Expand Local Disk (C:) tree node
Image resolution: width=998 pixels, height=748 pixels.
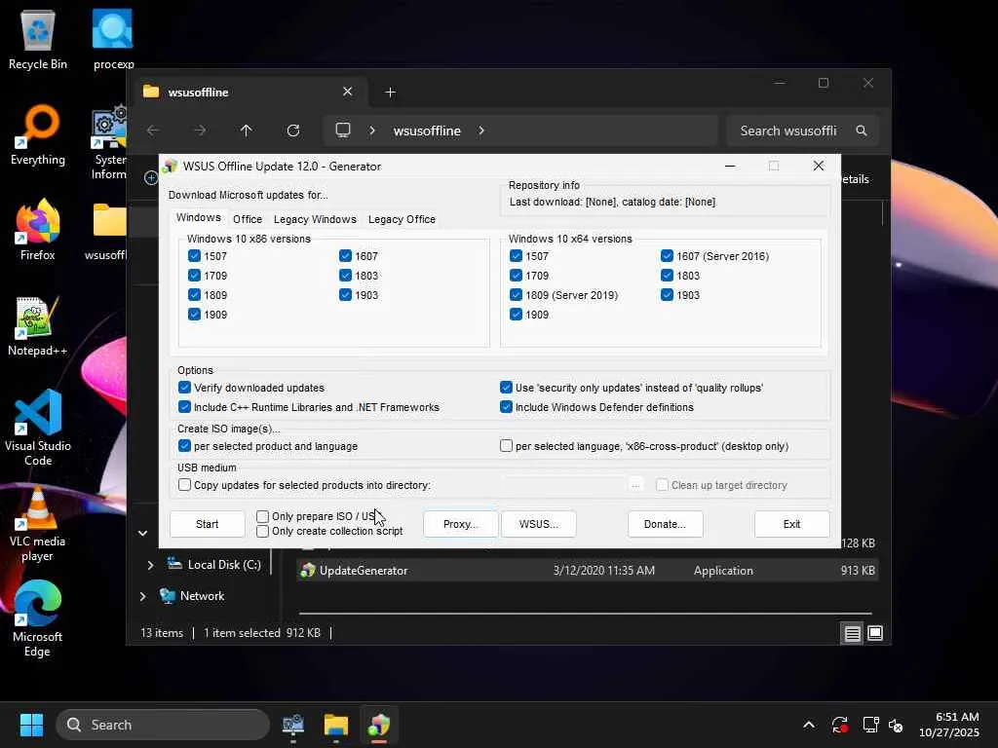[x=150, y=565]
